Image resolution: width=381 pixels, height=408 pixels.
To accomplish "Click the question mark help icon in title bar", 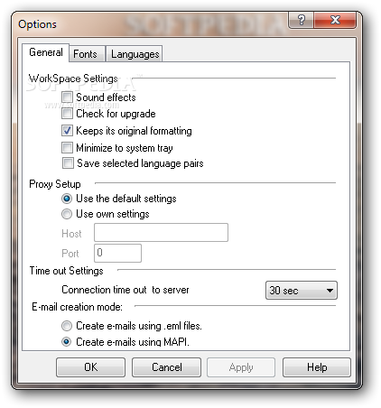I will (x=302, y=20).
